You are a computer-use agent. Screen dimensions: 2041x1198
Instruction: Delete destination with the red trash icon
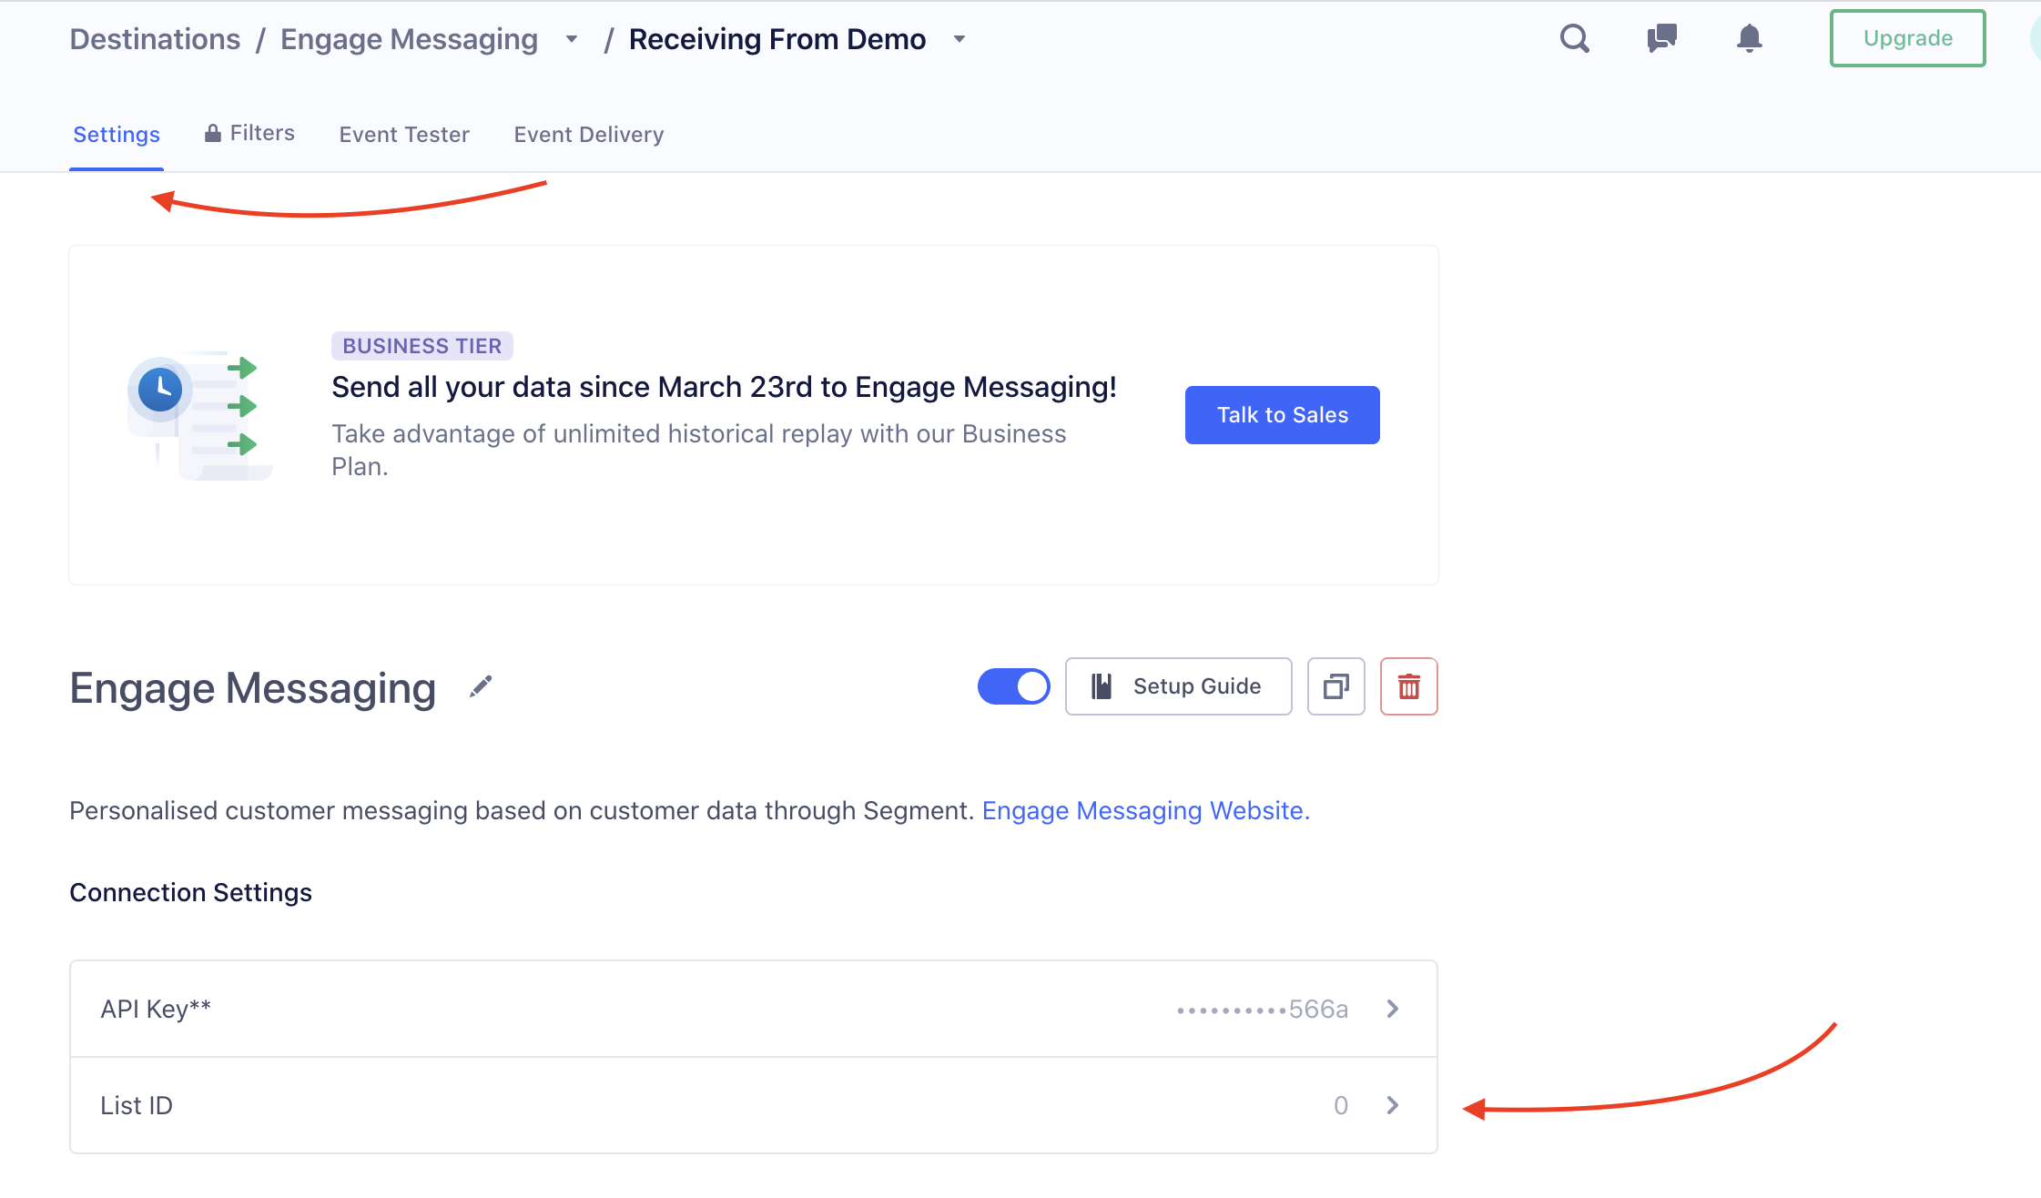(x=1408, y=686)
